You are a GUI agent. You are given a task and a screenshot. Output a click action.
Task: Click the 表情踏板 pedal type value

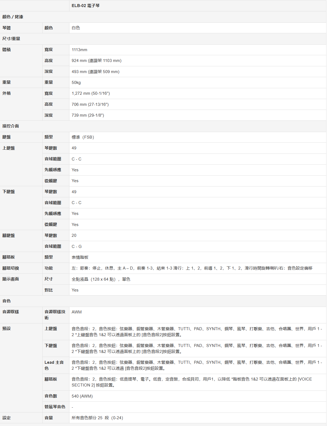80,257
